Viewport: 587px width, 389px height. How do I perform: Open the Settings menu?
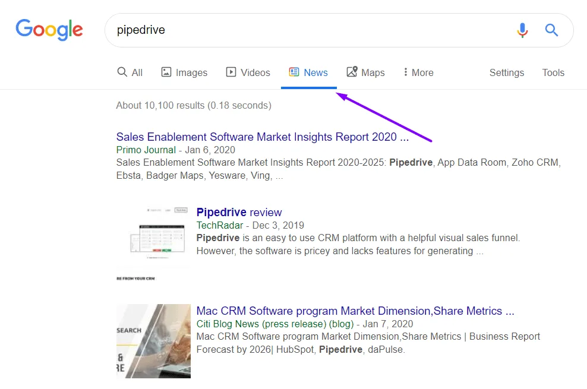point(507,72)
